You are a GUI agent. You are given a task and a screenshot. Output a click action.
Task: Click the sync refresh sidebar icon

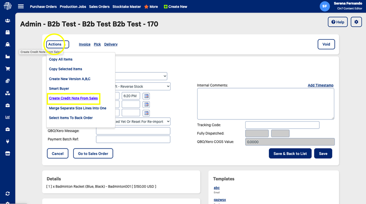tap(7, 193)
